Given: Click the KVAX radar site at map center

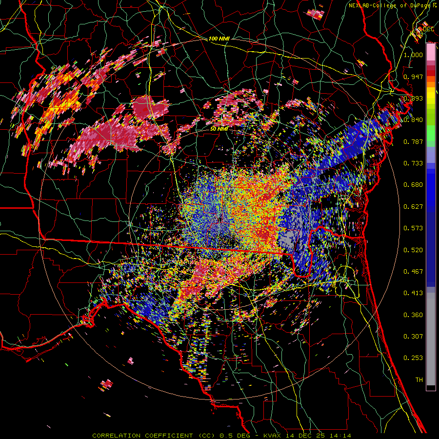Looking at the screenshot, I should (x=220, y=219).
